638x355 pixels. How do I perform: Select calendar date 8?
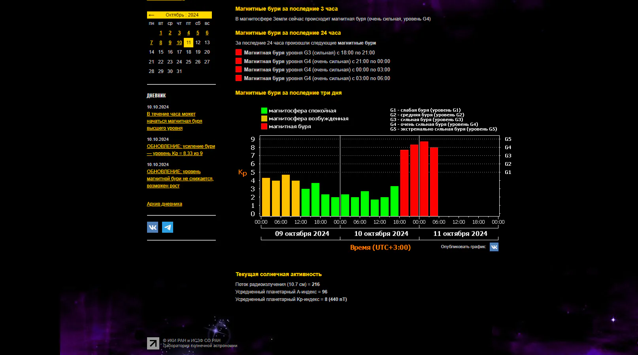tap(161, 43)
